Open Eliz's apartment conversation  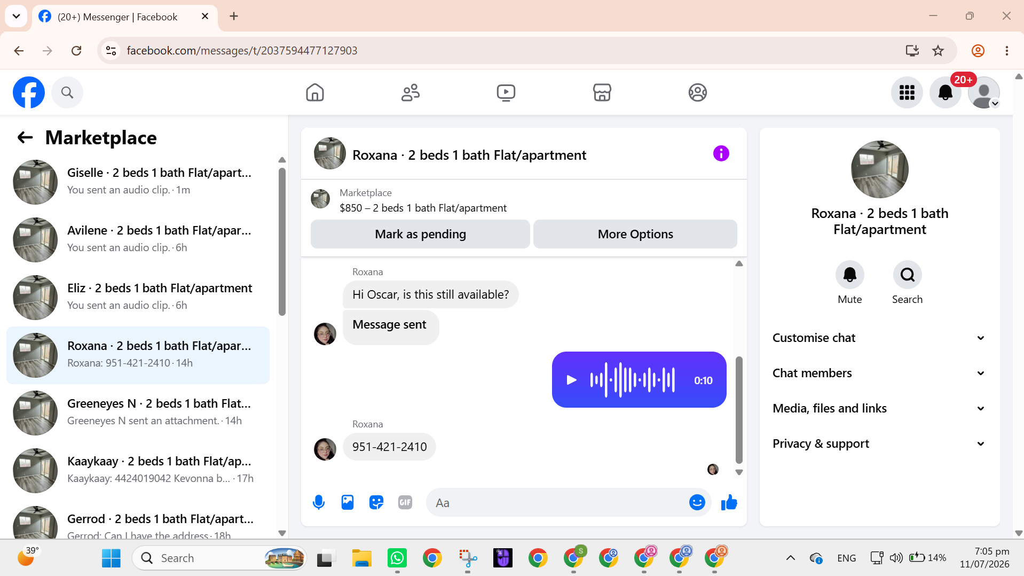tap(138, 298)
